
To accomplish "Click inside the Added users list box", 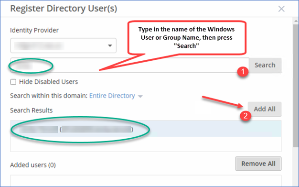I will [146, 180].
